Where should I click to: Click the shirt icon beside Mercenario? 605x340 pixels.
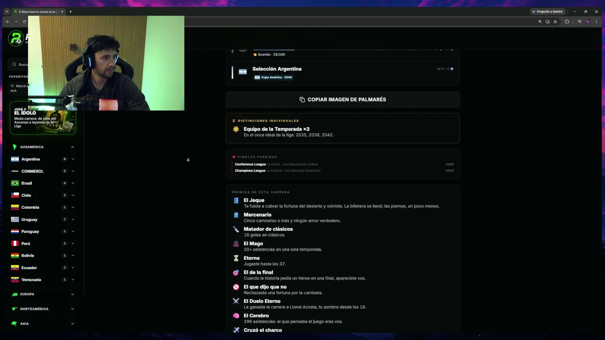click(236, 215)
